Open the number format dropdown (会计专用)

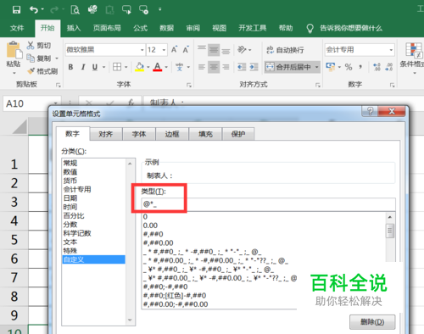[x=391, y=50]
